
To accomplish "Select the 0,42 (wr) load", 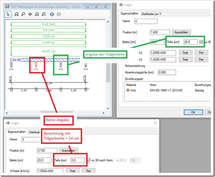I will [49, 24].
